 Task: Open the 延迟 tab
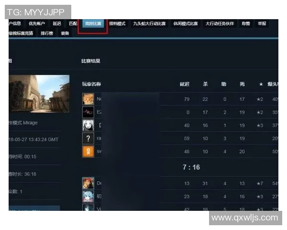click(57, 23)
